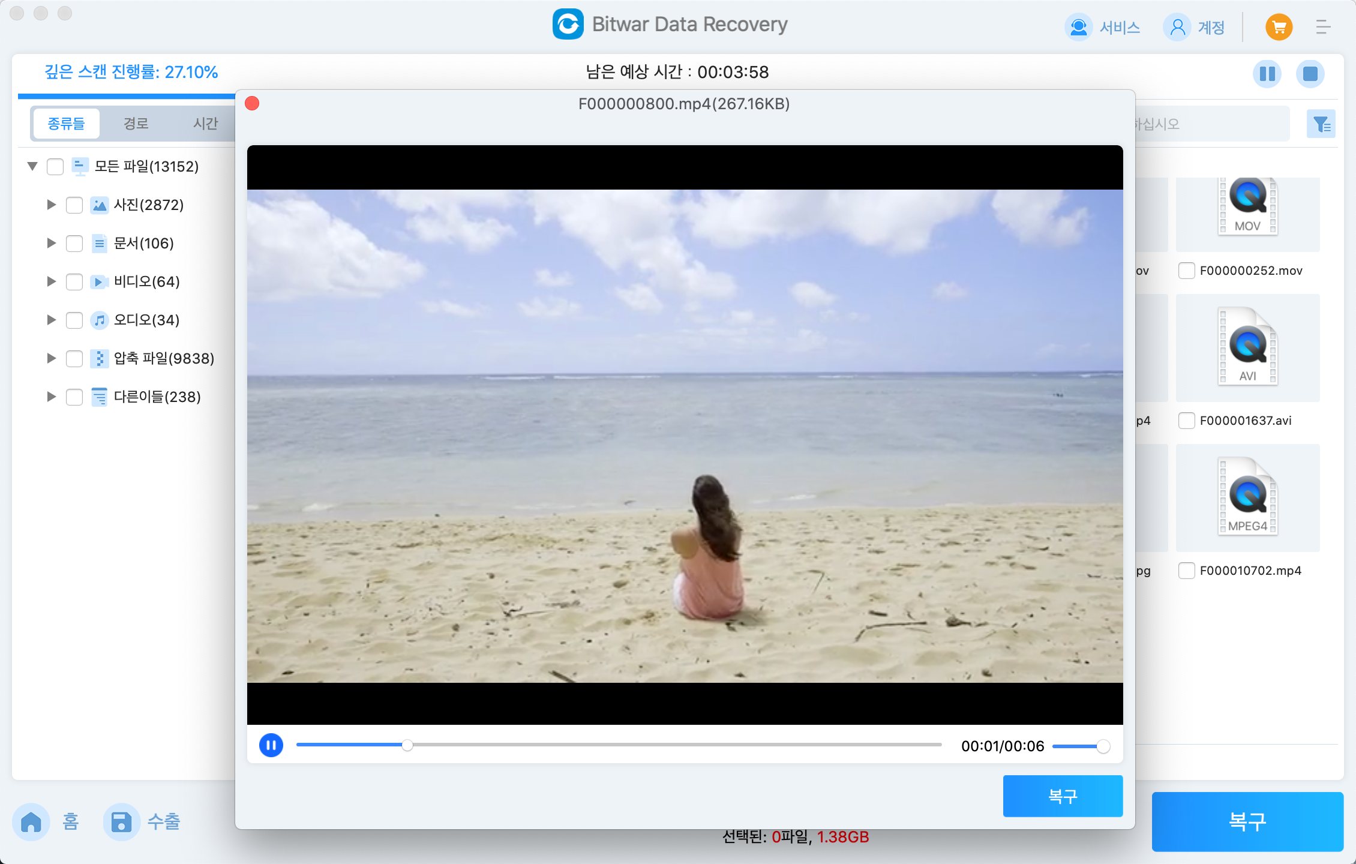The height and width of the screenshot is (864, 1356).
Task: Open the 서비스 support icon
Action: point(1078,27)
